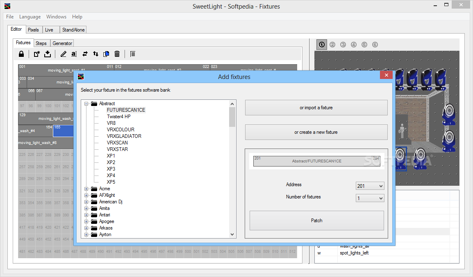This screenshot has height=277, width=473.
Task: Switch to the Steps tab
Action: (41, 43)
